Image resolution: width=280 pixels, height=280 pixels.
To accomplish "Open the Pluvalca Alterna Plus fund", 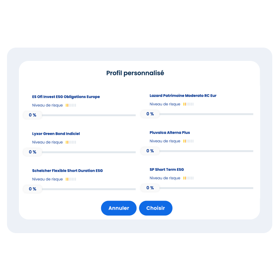I will click(170, 132).
